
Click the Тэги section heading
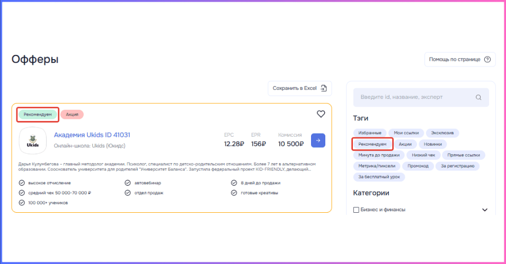[360, 118]
